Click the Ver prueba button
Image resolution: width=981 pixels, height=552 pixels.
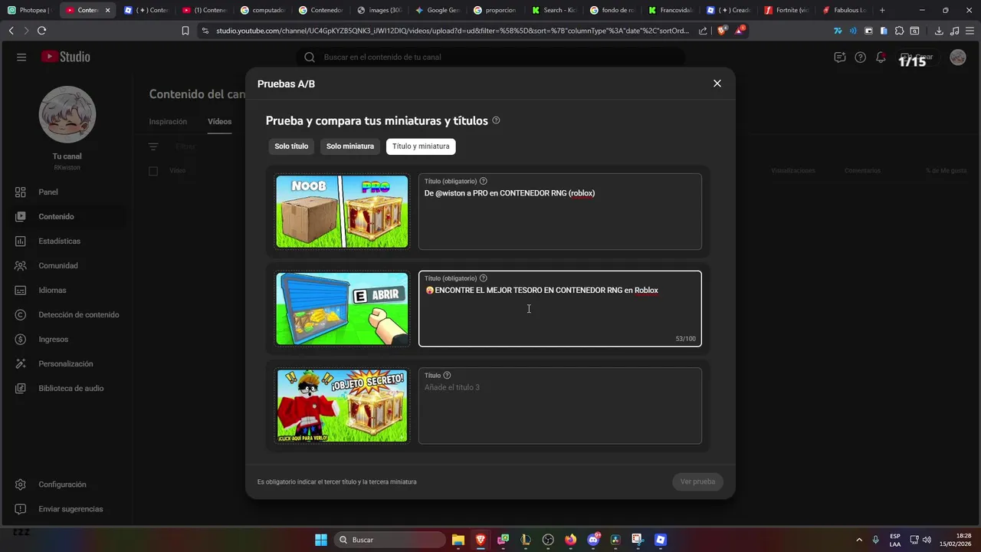(x=697, y=481)
